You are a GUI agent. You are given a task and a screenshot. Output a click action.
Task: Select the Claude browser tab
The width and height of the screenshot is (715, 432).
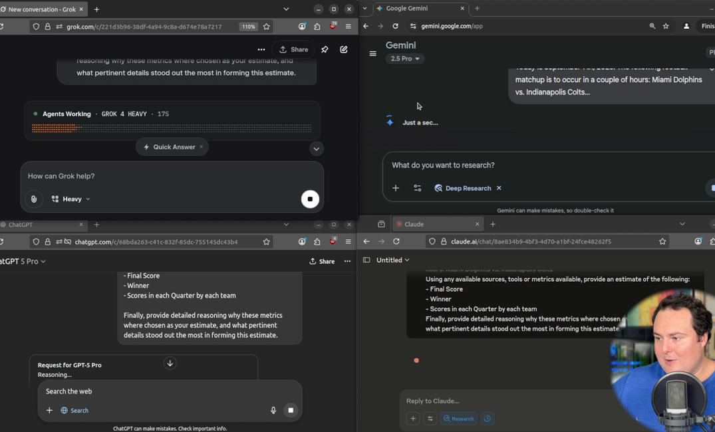pos(437,224)
